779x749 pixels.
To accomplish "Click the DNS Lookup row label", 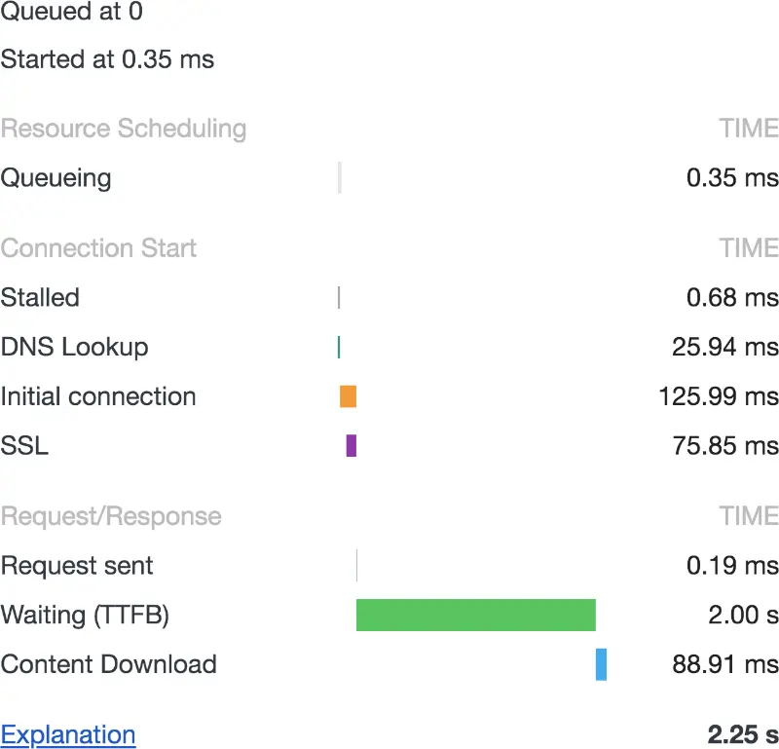I will (75, 347).
